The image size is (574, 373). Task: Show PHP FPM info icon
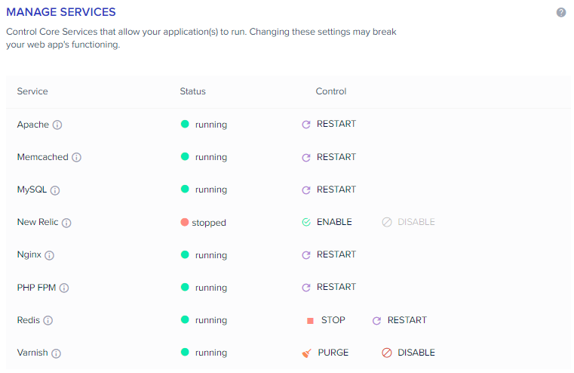(x=64, y=288)
